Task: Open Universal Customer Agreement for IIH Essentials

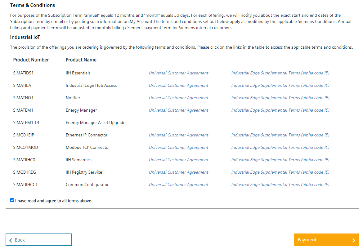Action: click(178, 73)
